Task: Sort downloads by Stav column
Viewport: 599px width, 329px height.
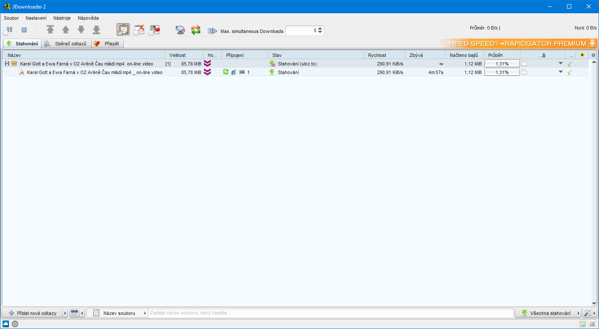Action: coord(316,55)
